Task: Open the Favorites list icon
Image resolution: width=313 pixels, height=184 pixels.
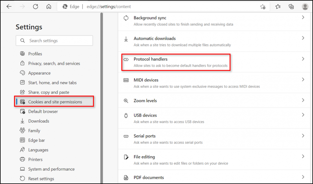Action: click(278, 6)
